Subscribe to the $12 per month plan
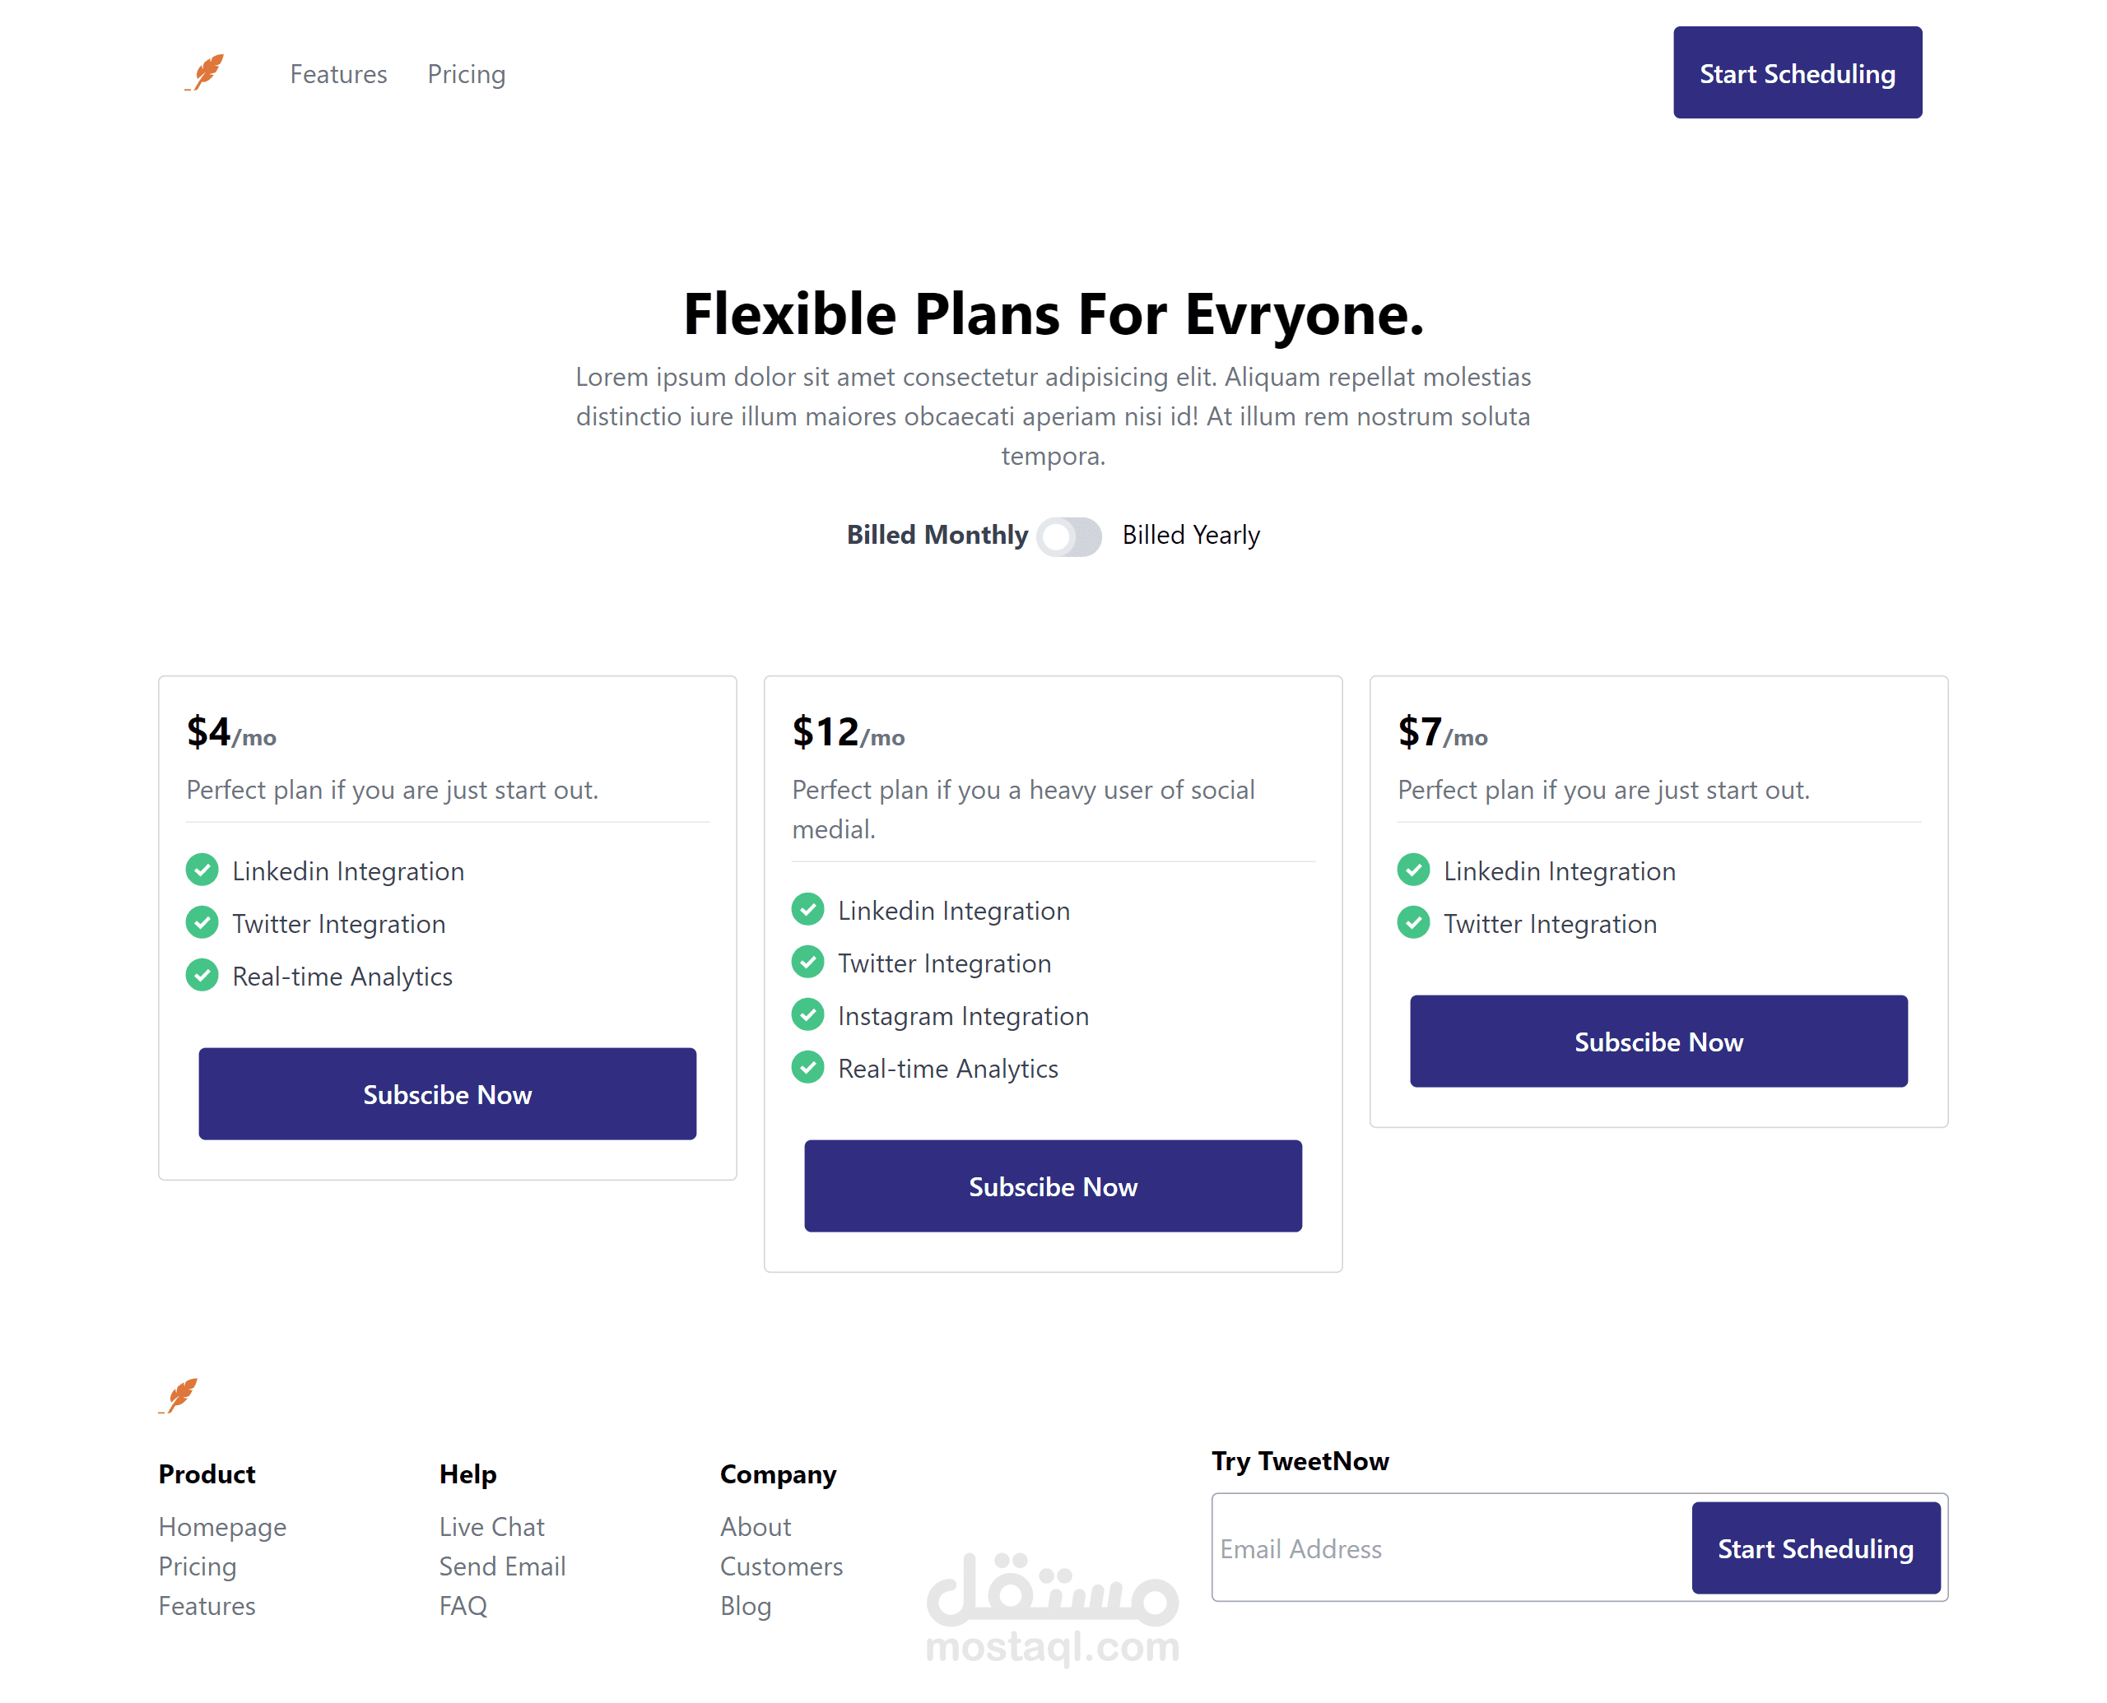The image size is (2107, 1703). point(1053,1186)
